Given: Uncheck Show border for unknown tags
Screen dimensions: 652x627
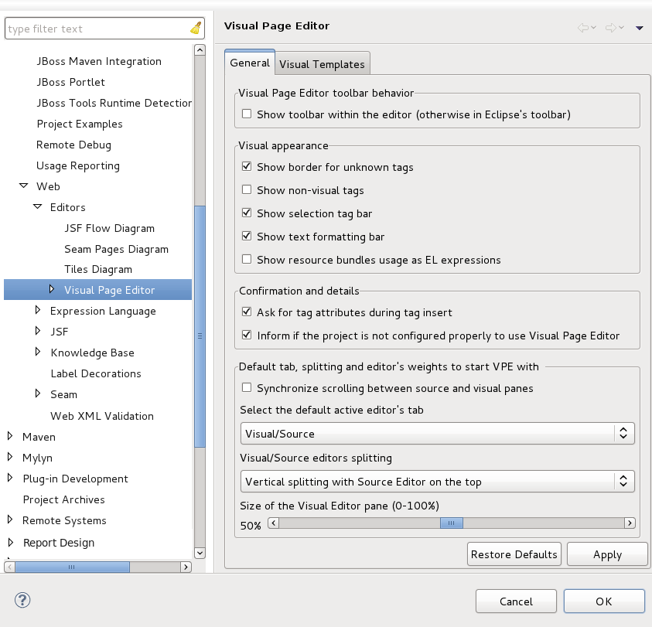Looking at the screenshot, I should coord(247,166).
